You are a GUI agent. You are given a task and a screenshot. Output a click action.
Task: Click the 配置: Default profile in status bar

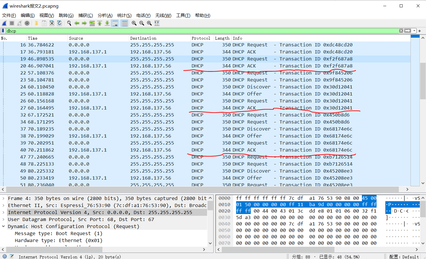click(404, 257)
